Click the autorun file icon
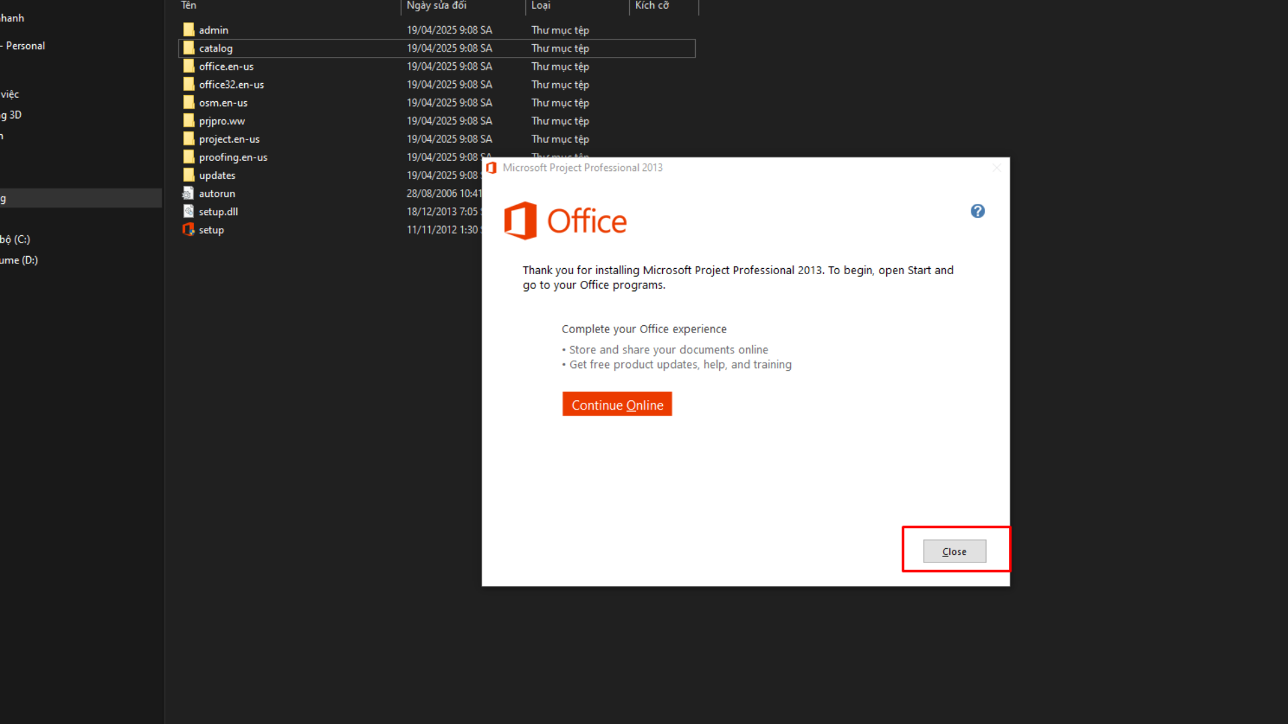Screen dimensions: 1288x724 click(189, 193)
